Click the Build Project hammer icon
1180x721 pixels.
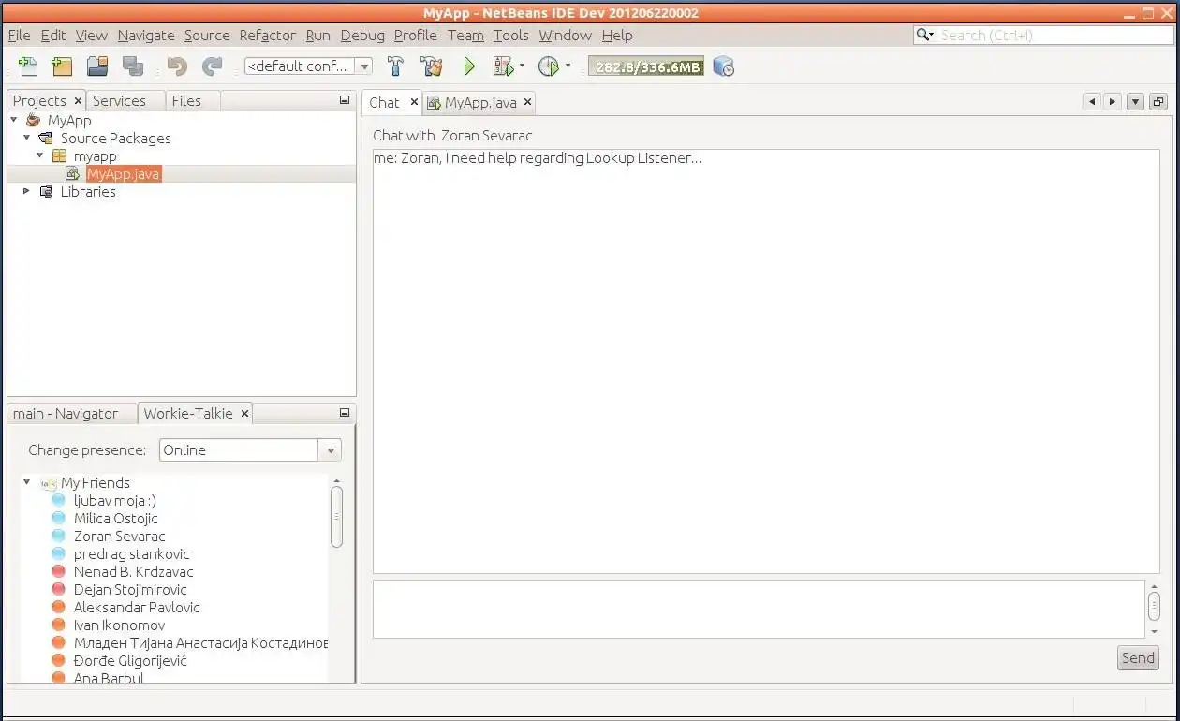click(x=395, y=66)
